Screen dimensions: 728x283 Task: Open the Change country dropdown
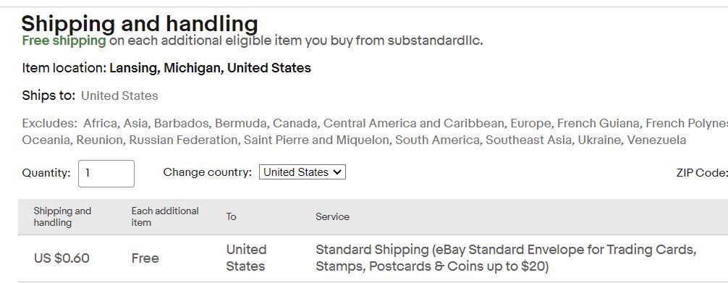tap(302, 172)
